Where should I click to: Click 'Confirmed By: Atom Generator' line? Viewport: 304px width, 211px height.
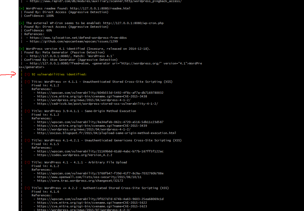(x=71, y=60)
